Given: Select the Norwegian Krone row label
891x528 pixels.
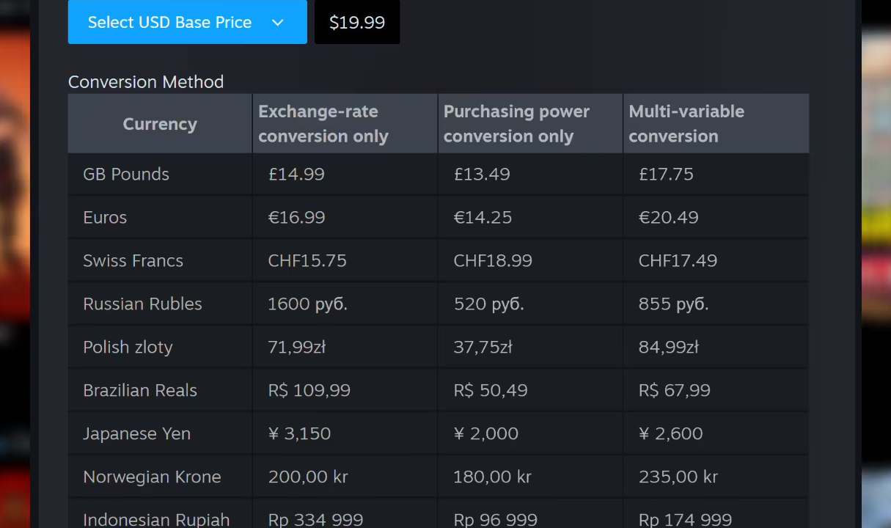Looking at the screenshot, I should [x=152, y=477].
